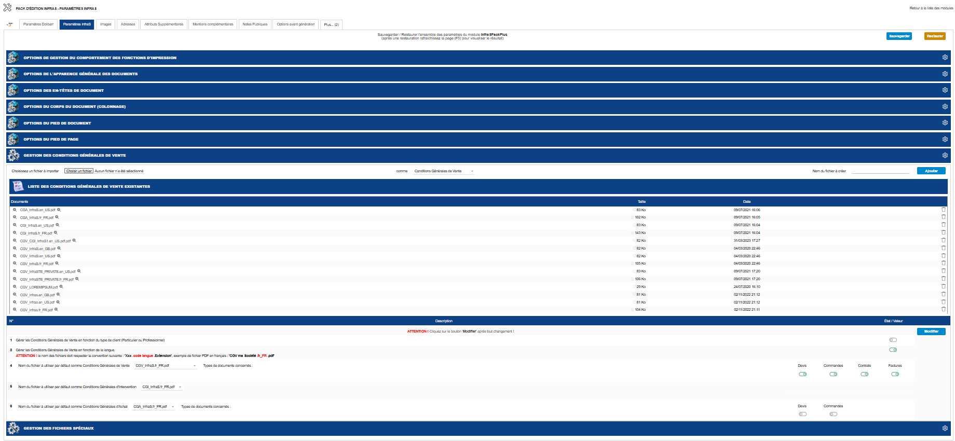Delete CGV_InfraS.en_GB.pdf with its trash icon
This screenshot has width=955, height=441.
pyautogui.click(x=944, y=248)
